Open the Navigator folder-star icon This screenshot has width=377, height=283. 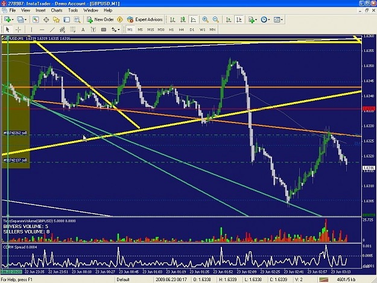point(56,20)
